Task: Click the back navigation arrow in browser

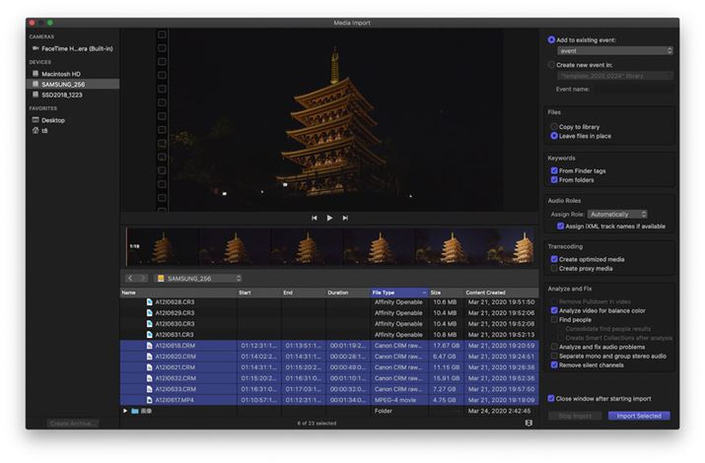Action: pos(130,279)
